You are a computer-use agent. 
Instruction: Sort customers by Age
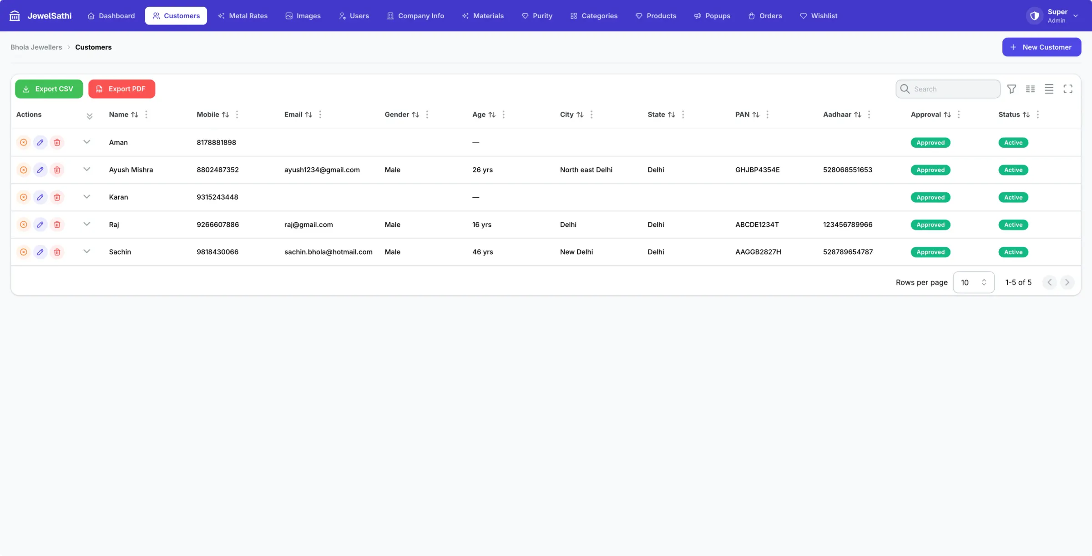tap(492, 115)
